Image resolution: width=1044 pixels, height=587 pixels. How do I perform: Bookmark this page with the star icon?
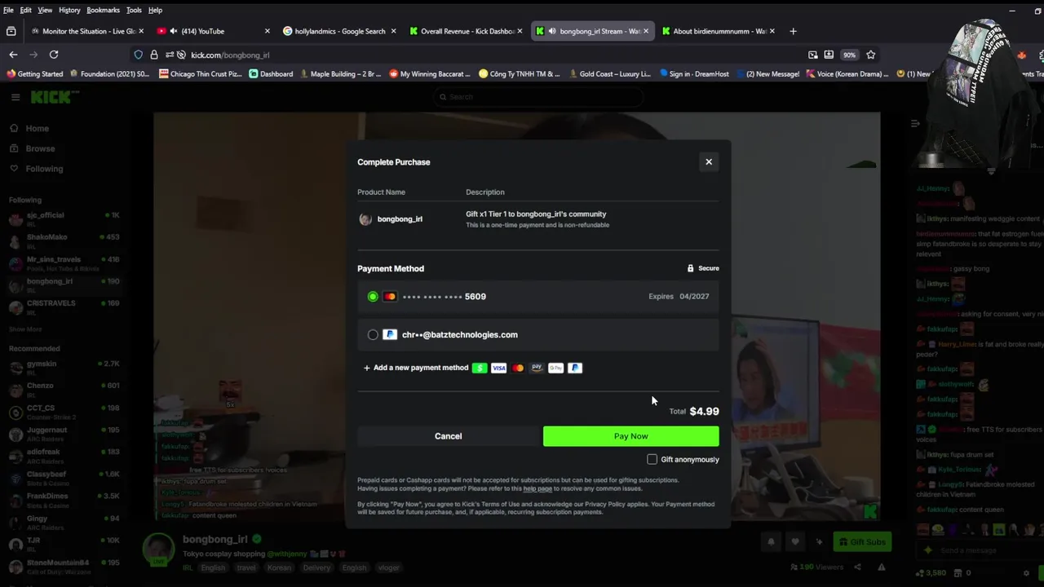[871, 55]
